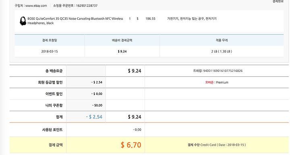290x155 pixels.
Task: Open the BOSE QuiteComfort 35 product title
Action: coord(75,21)
